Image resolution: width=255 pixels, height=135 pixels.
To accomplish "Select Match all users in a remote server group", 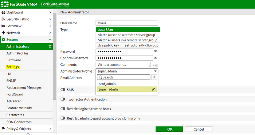I will tap(128, 40).
